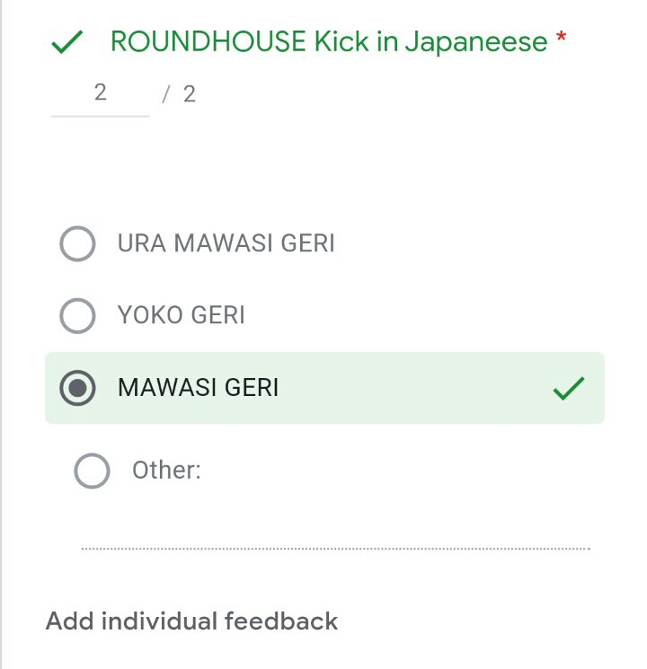Open Add individual feedback

tap(191, 621)
